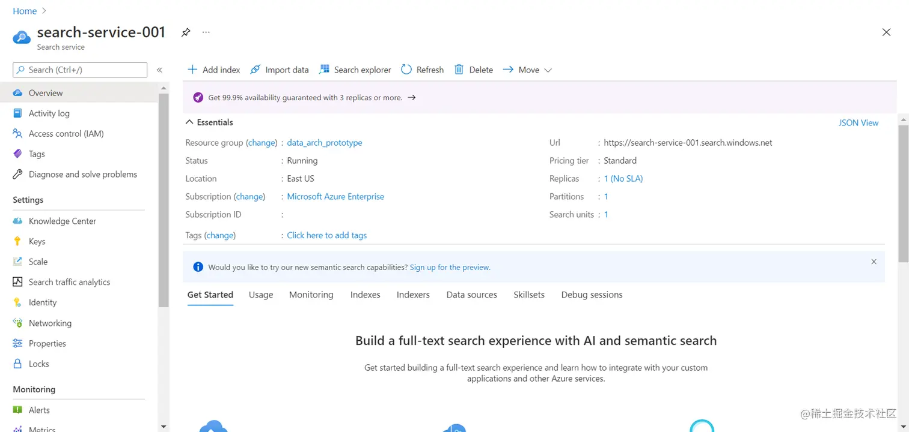The height and width of the screenshot is (432, 909).
Task: Open Microsoft Azure Enterprise subscription
Action: [335, 196]
